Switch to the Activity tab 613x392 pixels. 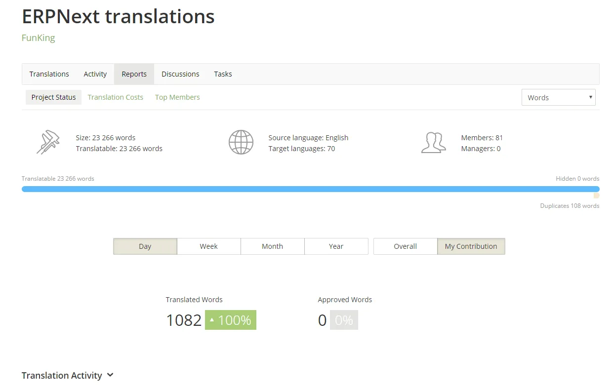pos(95,74)
